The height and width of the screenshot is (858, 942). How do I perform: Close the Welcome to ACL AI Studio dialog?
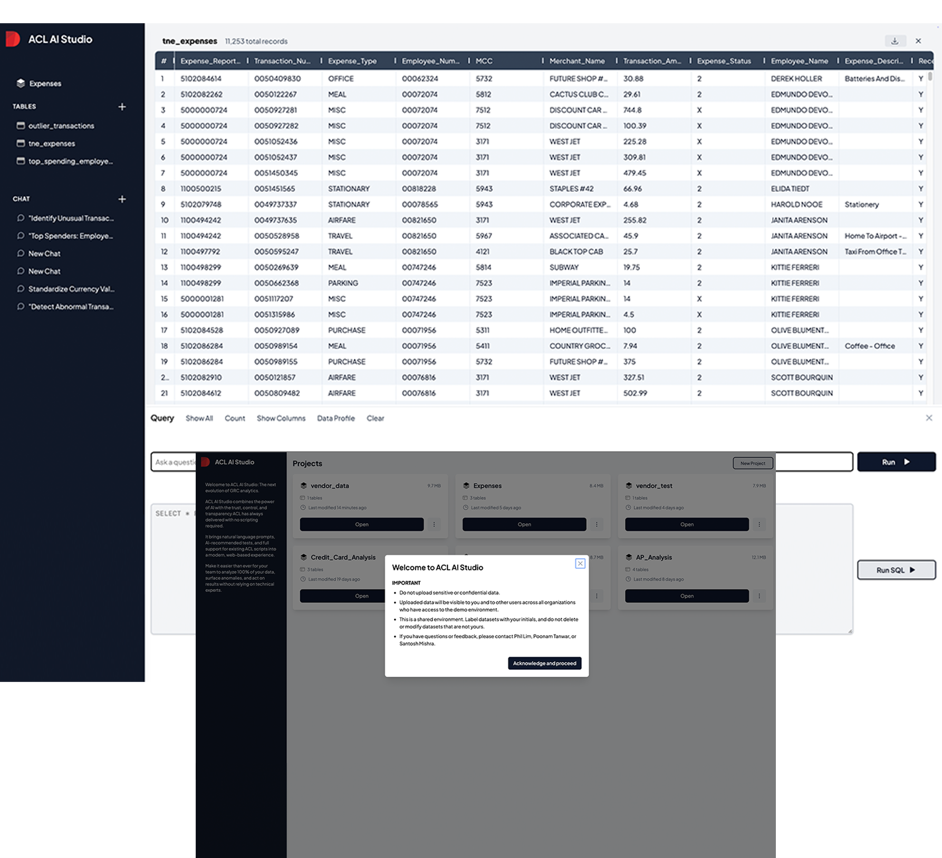tap(580, 563)
